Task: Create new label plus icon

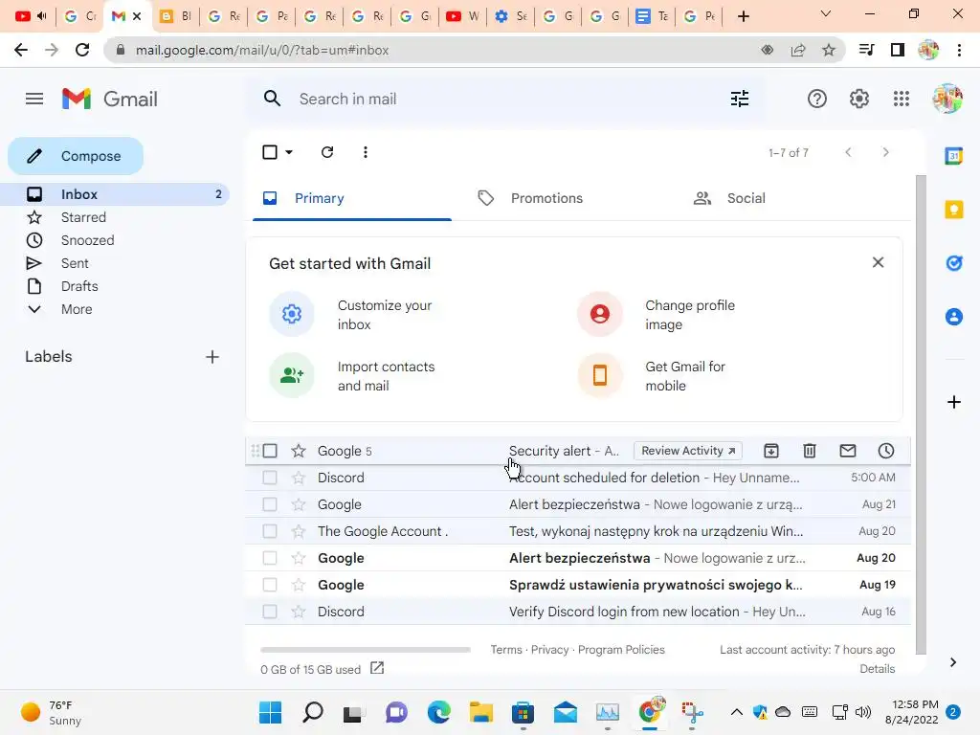Action: (x=212, y=357)
